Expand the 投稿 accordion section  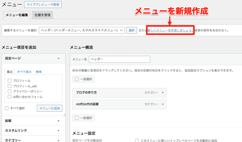click(58, 121)
